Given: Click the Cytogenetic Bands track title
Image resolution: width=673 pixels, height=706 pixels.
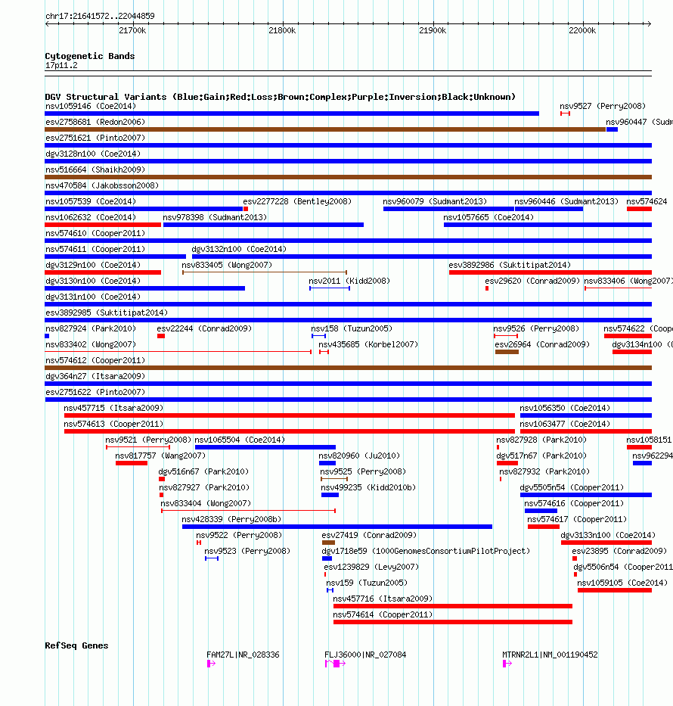Looking at the screenshot, I should (x=90, y=56).
